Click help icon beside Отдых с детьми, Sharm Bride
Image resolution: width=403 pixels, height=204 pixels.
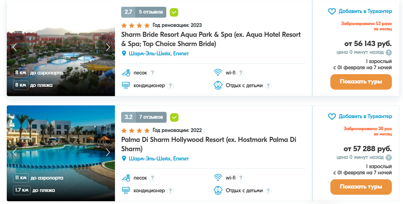pos(268,86)
